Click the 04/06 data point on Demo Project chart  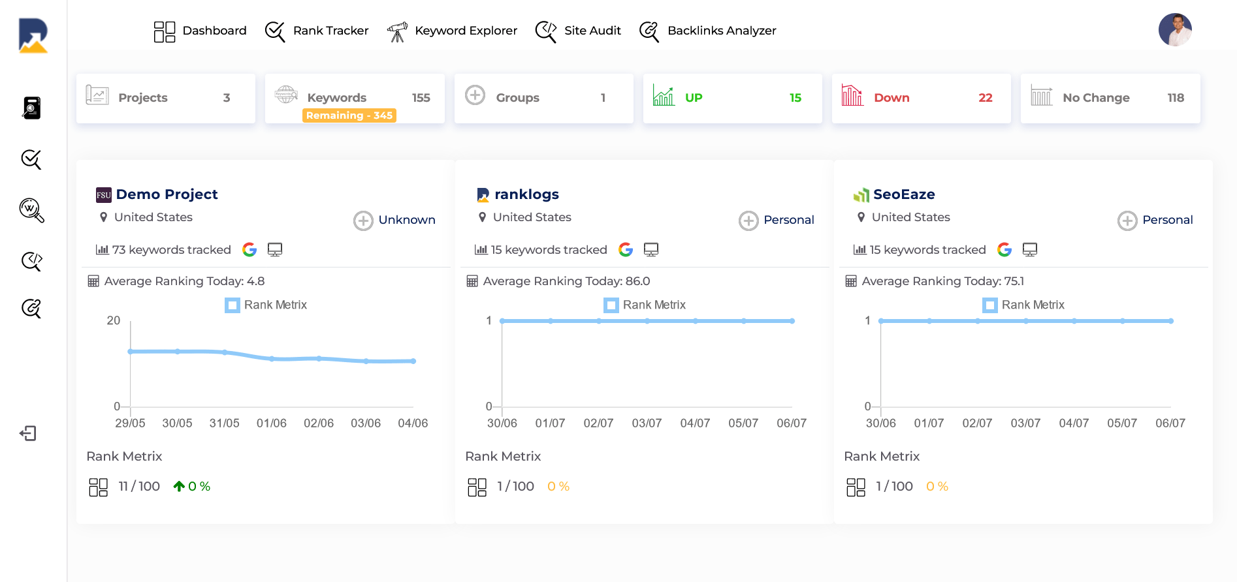(413, 361)
